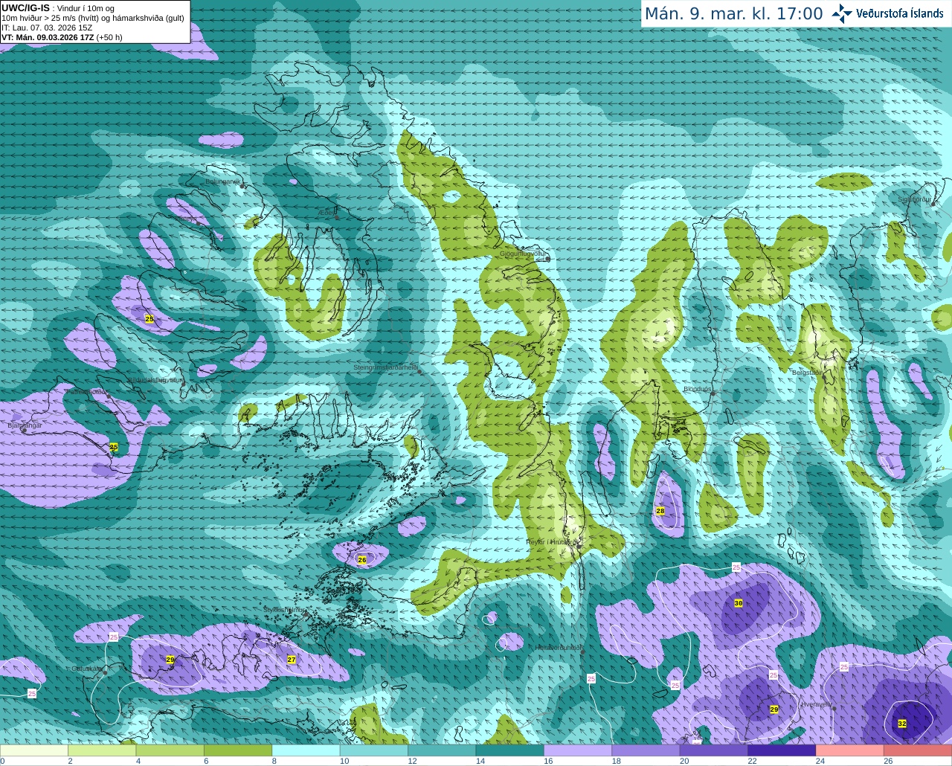Click the 'IT: Lau. 07. 03. 2026 15Z' line
The height and width of the screenshot is (766, 952).
(47, 28)
